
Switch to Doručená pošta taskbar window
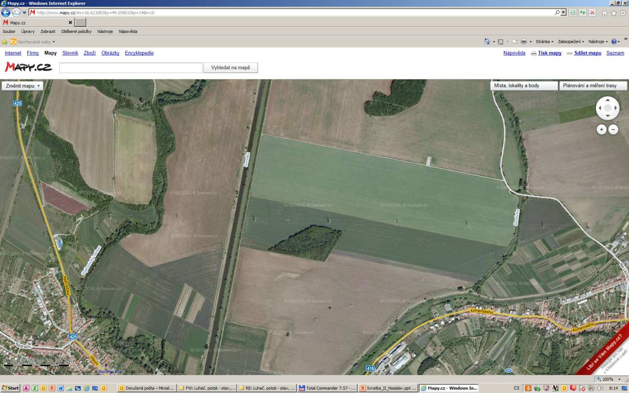click(x=146, y=388)
